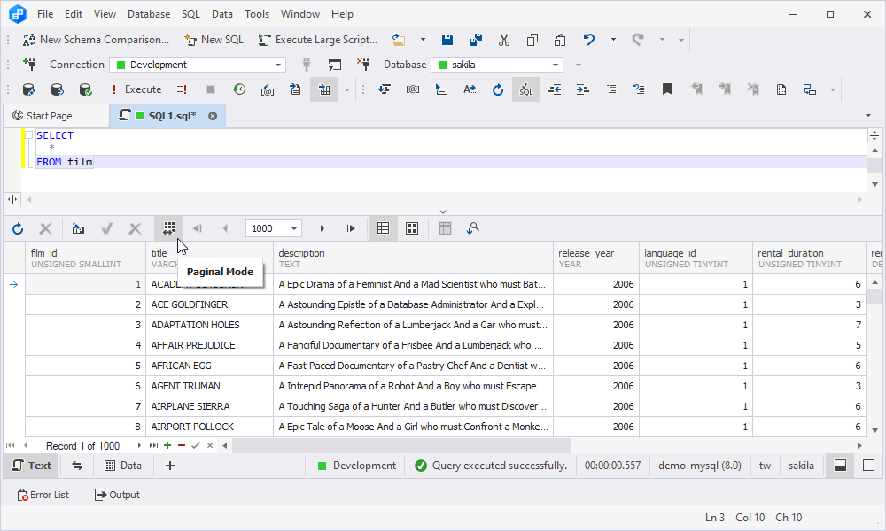Image resolution: width=886 pixels, height=531 pixels.
Task: Click the plus icon next to Data view
Action: point(170,466)
